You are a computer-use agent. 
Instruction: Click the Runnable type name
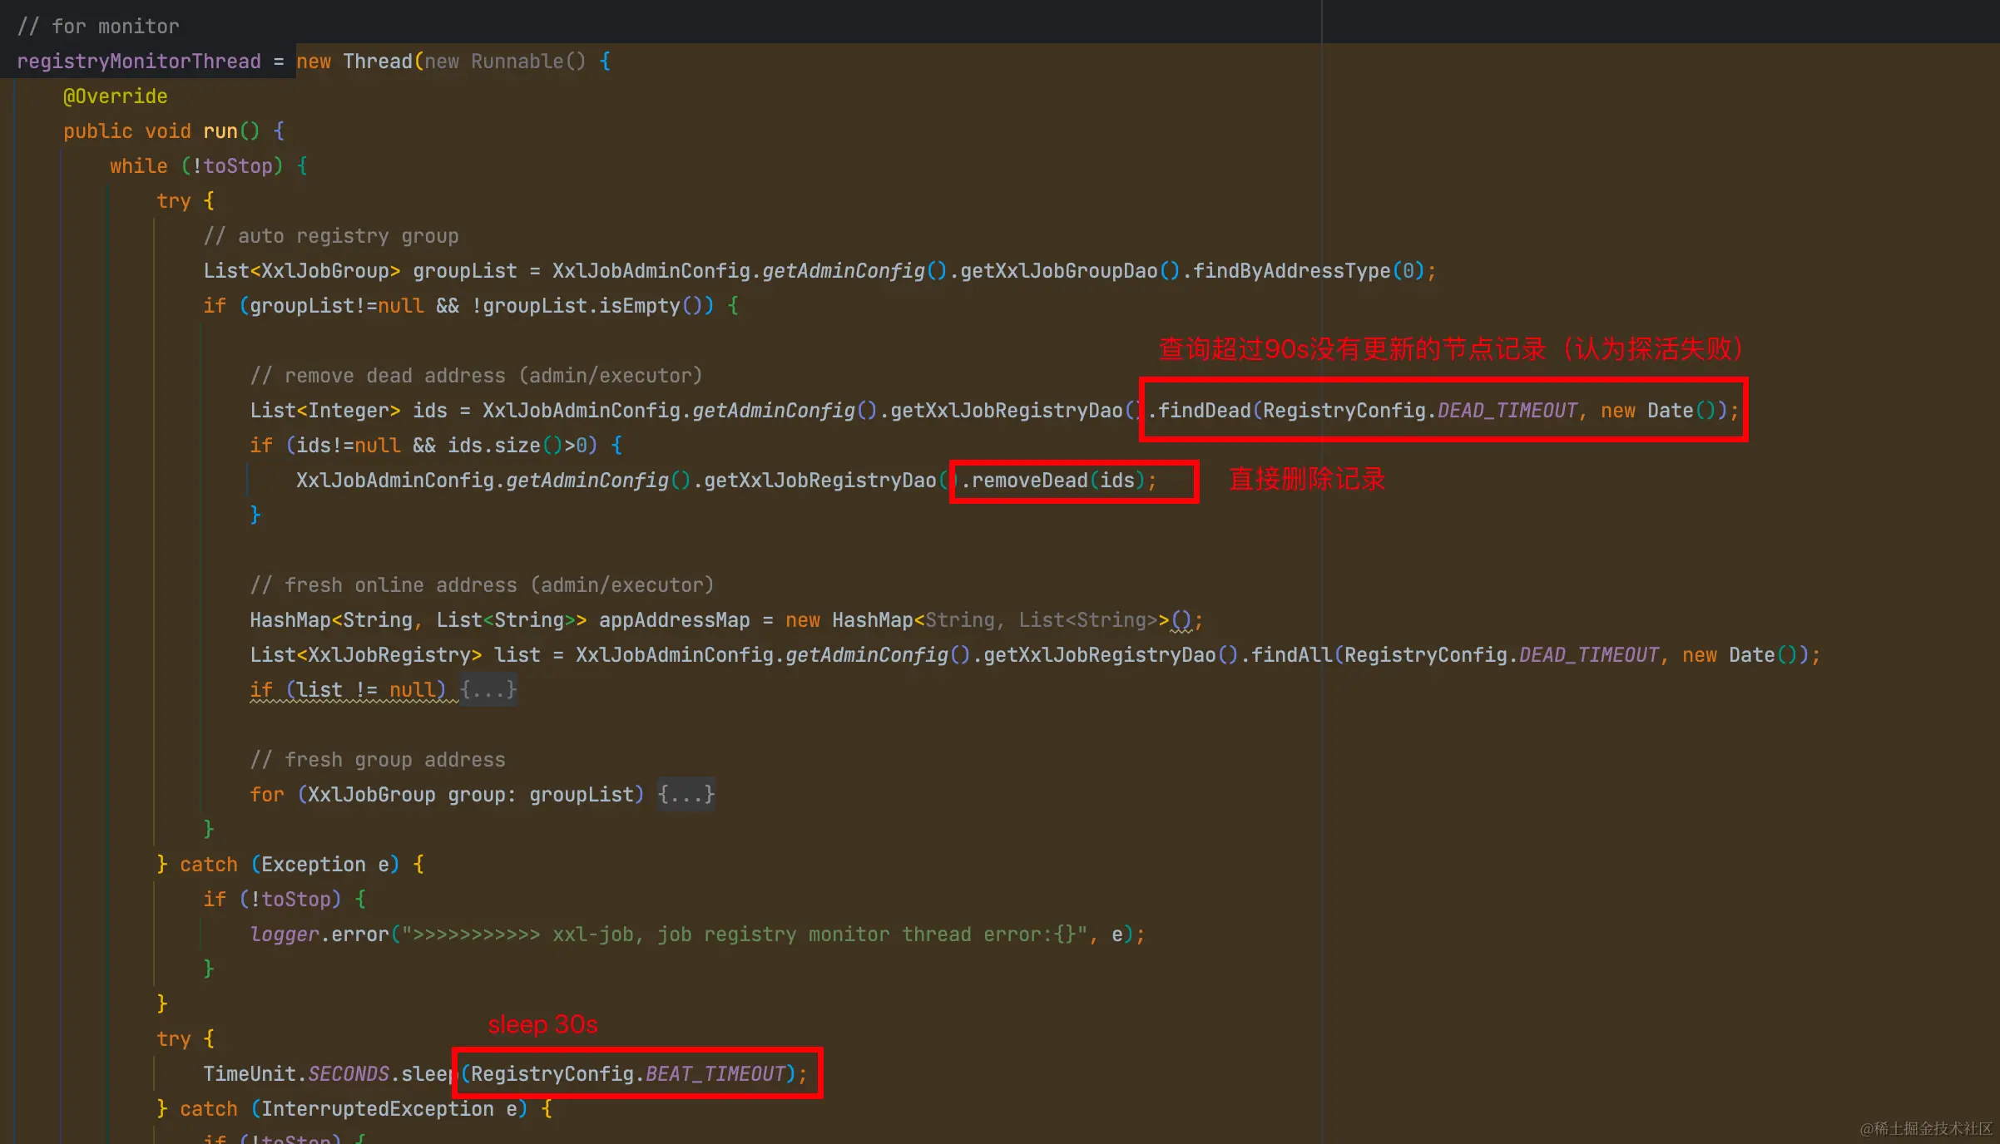click(517, 62)
